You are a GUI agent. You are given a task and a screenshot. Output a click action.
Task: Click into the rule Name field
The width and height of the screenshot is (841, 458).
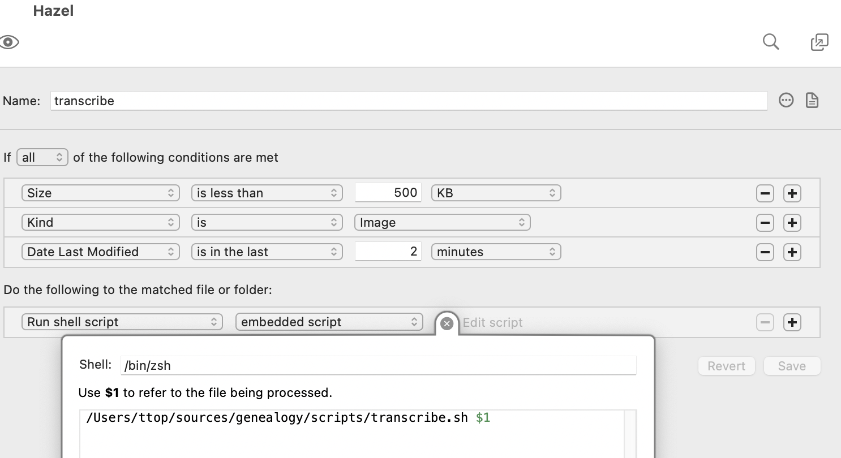(x=409, y=101)
